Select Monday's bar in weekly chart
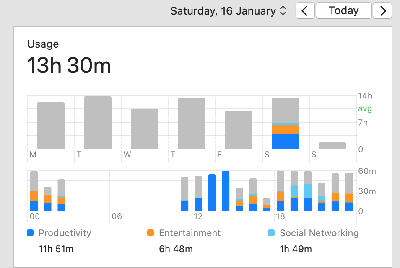This screenshot has height=268, width=400. pyautogui.click(x=51, y=126)
